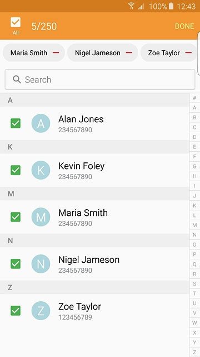Jump to letter S in index bar

coord(194,284)
